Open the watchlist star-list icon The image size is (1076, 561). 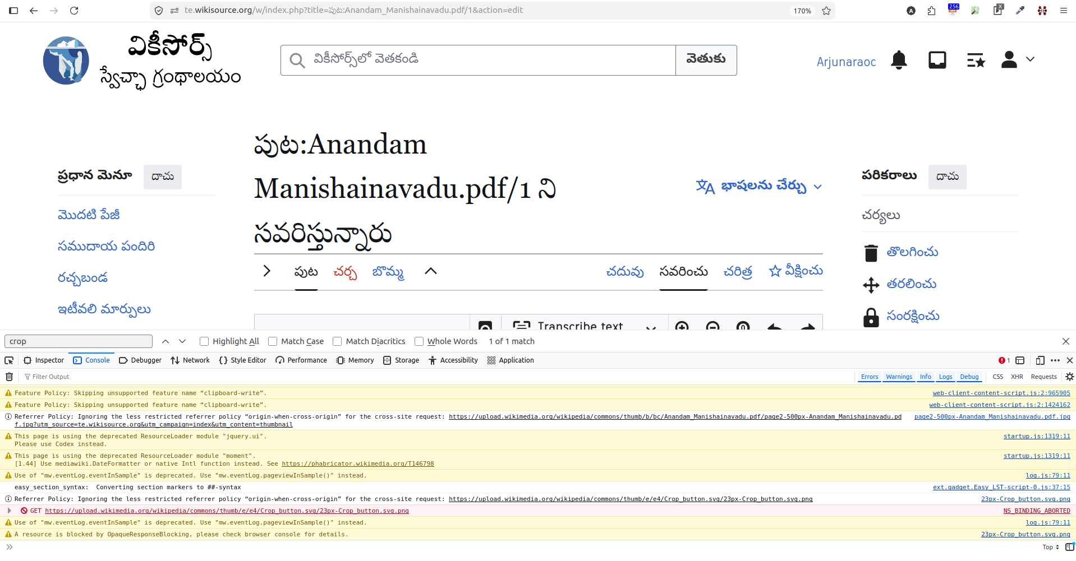[x=976, y=60]
